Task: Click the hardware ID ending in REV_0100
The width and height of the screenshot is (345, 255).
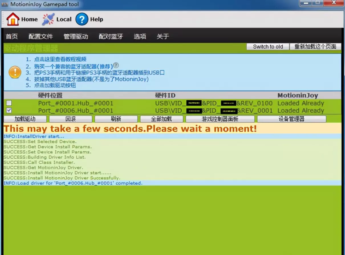Action: [x=214, y=103]
